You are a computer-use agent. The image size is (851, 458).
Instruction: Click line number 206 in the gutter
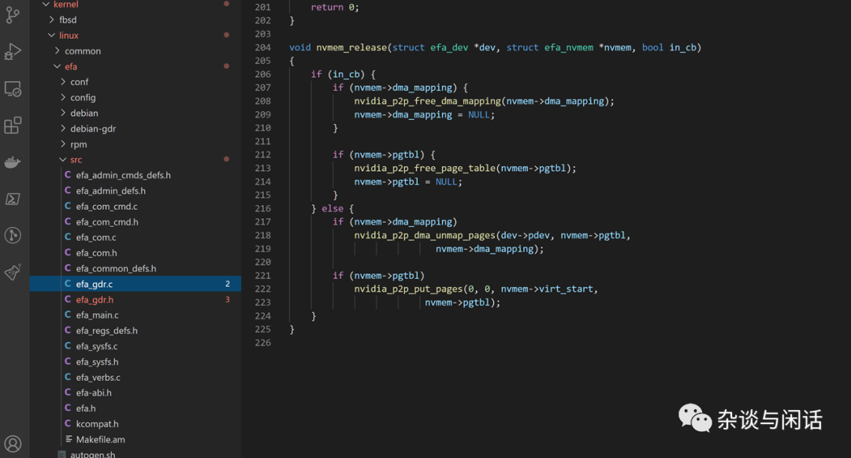pyautogui.click(x=262, y=74)
